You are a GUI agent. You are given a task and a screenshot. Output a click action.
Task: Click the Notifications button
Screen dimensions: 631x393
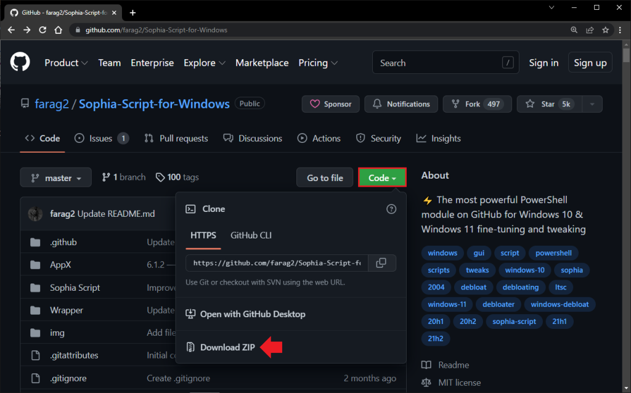tap(401, 104)
